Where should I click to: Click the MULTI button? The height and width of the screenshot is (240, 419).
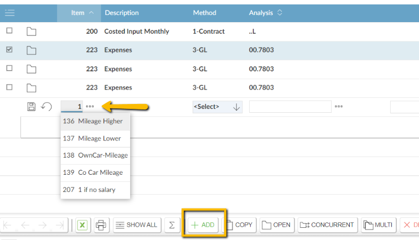coord(379,225)
